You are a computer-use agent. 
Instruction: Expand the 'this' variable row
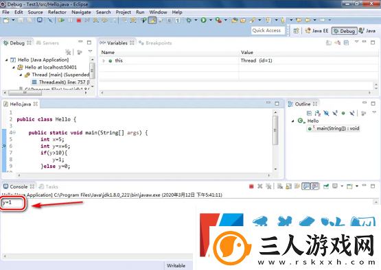pos(104,60)
